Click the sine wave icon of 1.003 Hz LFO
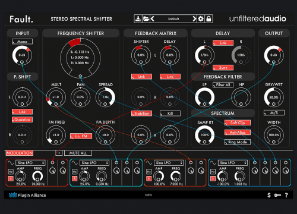This screenshot has width=297, height=214. click(213, 163)
